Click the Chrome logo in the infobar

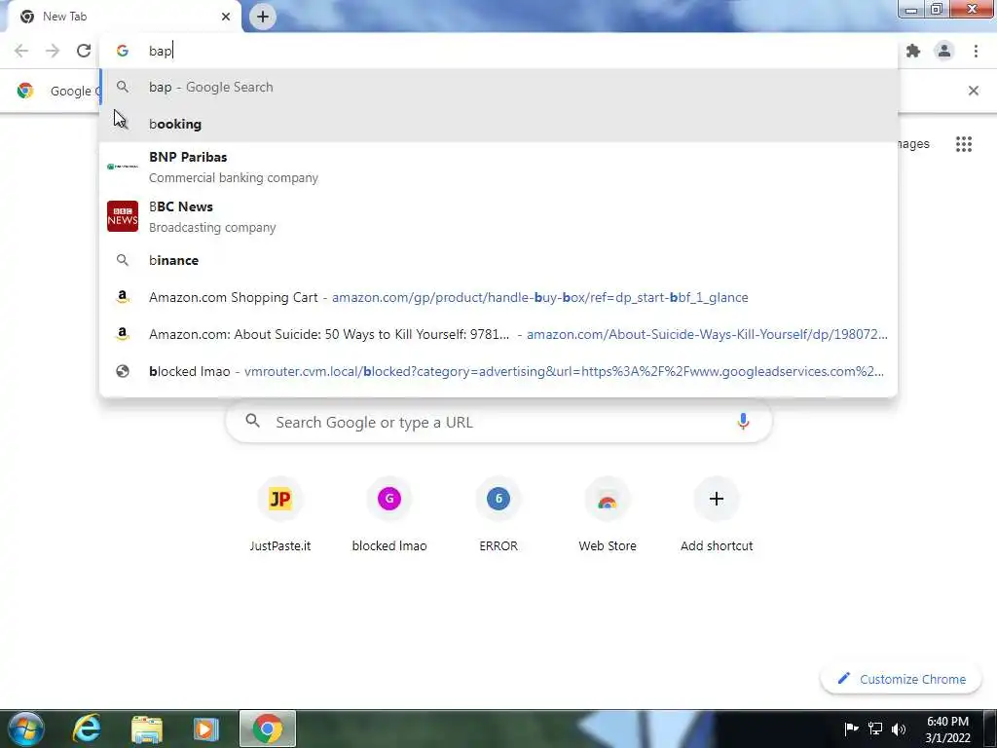(x=24, y=91)
